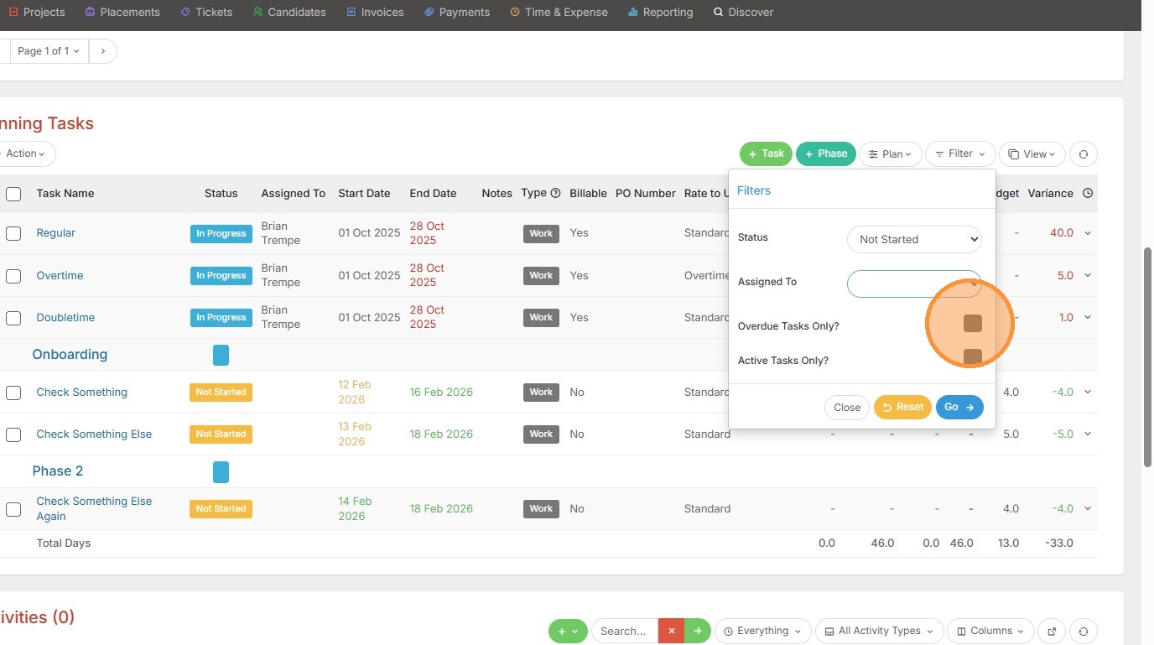Open the Overtime task link
This screenshot has width=1154, height=645.
(60, 276)
